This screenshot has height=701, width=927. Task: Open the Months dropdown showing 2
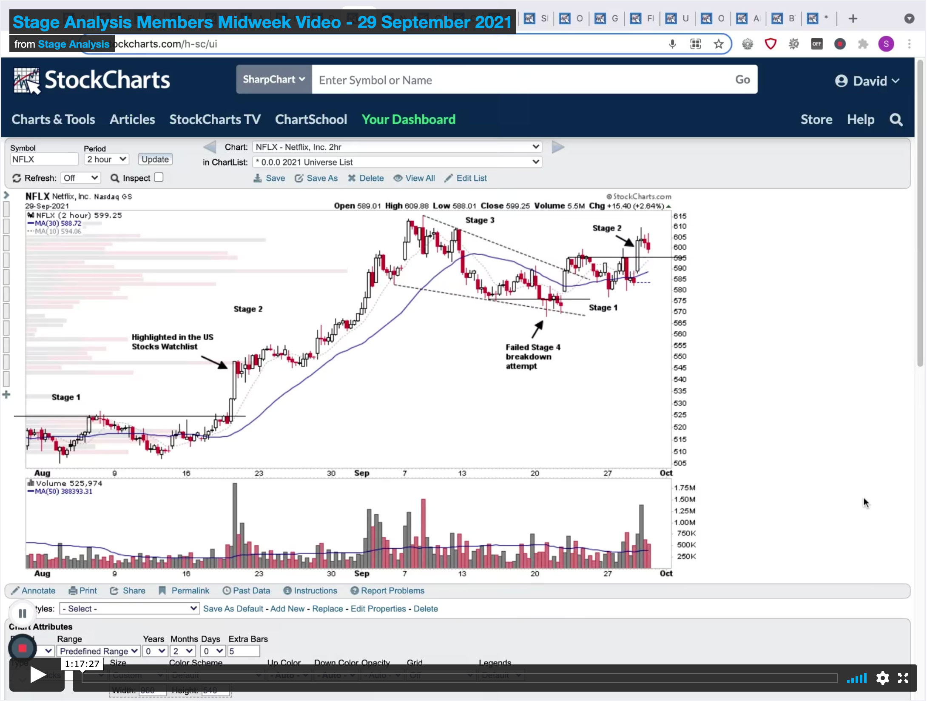[x=183, y=651]
